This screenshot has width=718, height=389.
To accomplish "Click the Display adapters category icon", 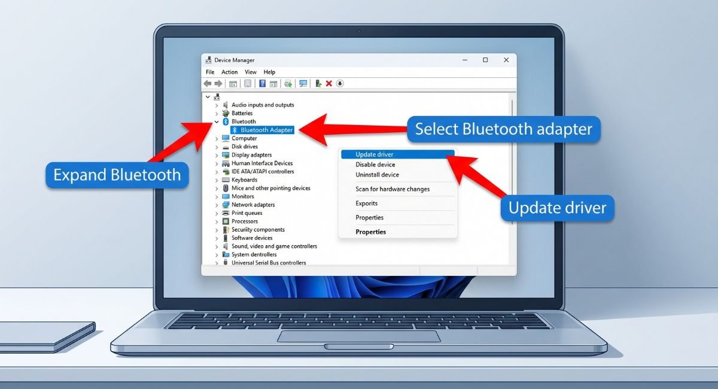I will pos(226,155).
